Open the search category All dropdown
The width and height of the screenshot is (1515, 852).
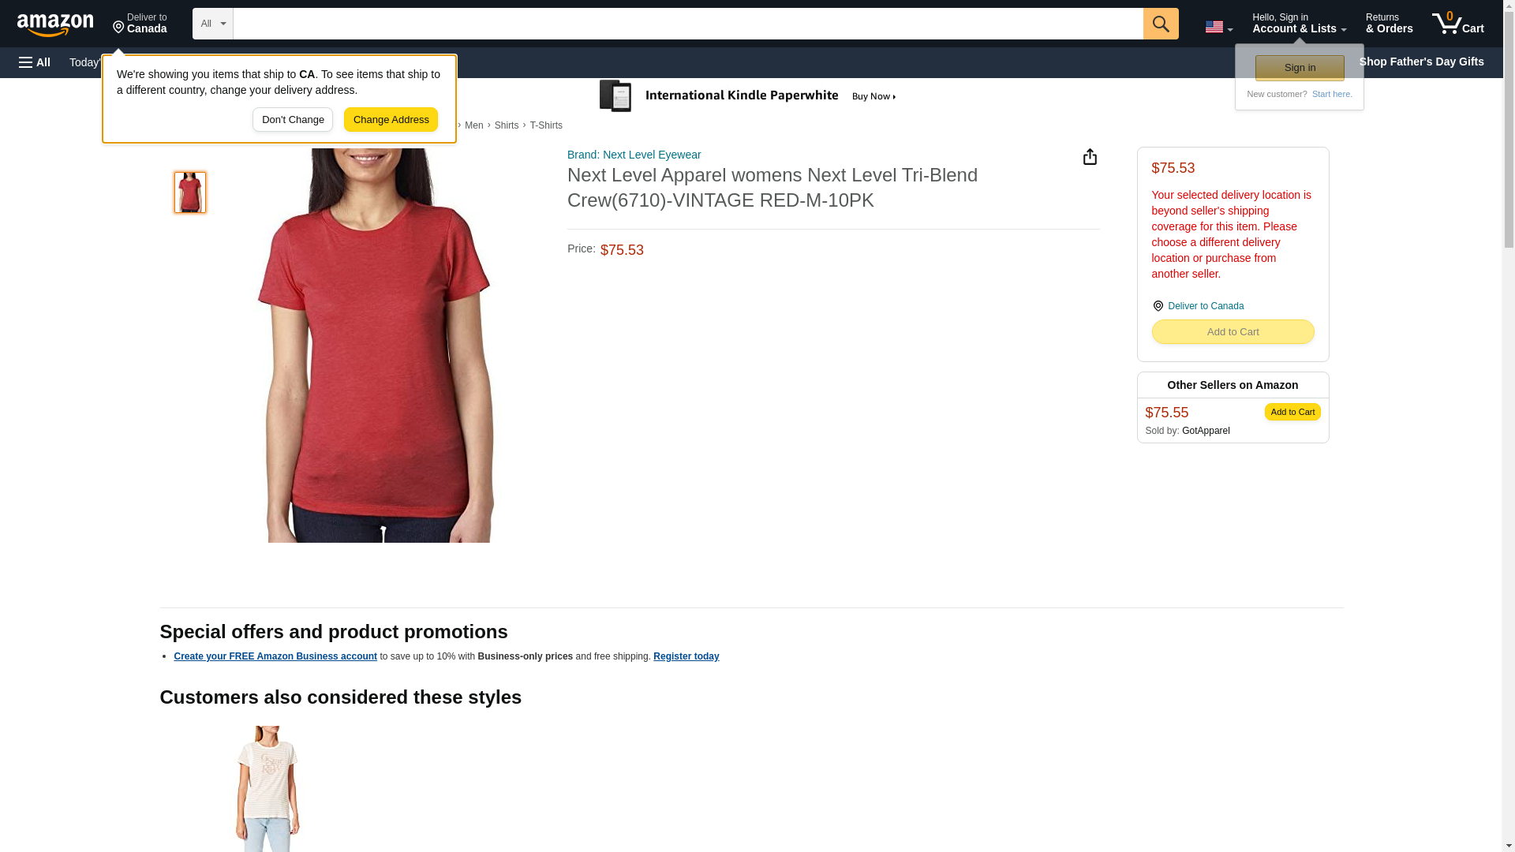[x=212, y=24]
